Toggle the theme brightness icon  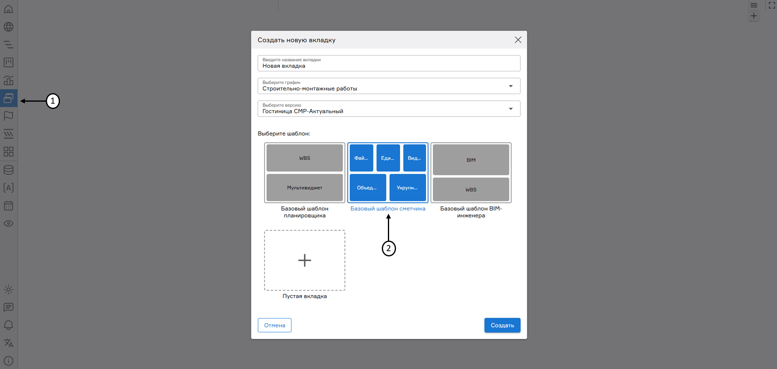9,289
